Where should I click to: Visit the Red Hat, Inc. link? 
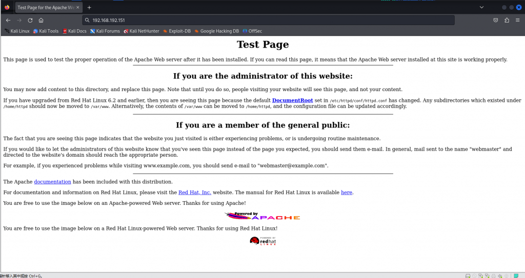click(x=194, y=193)
